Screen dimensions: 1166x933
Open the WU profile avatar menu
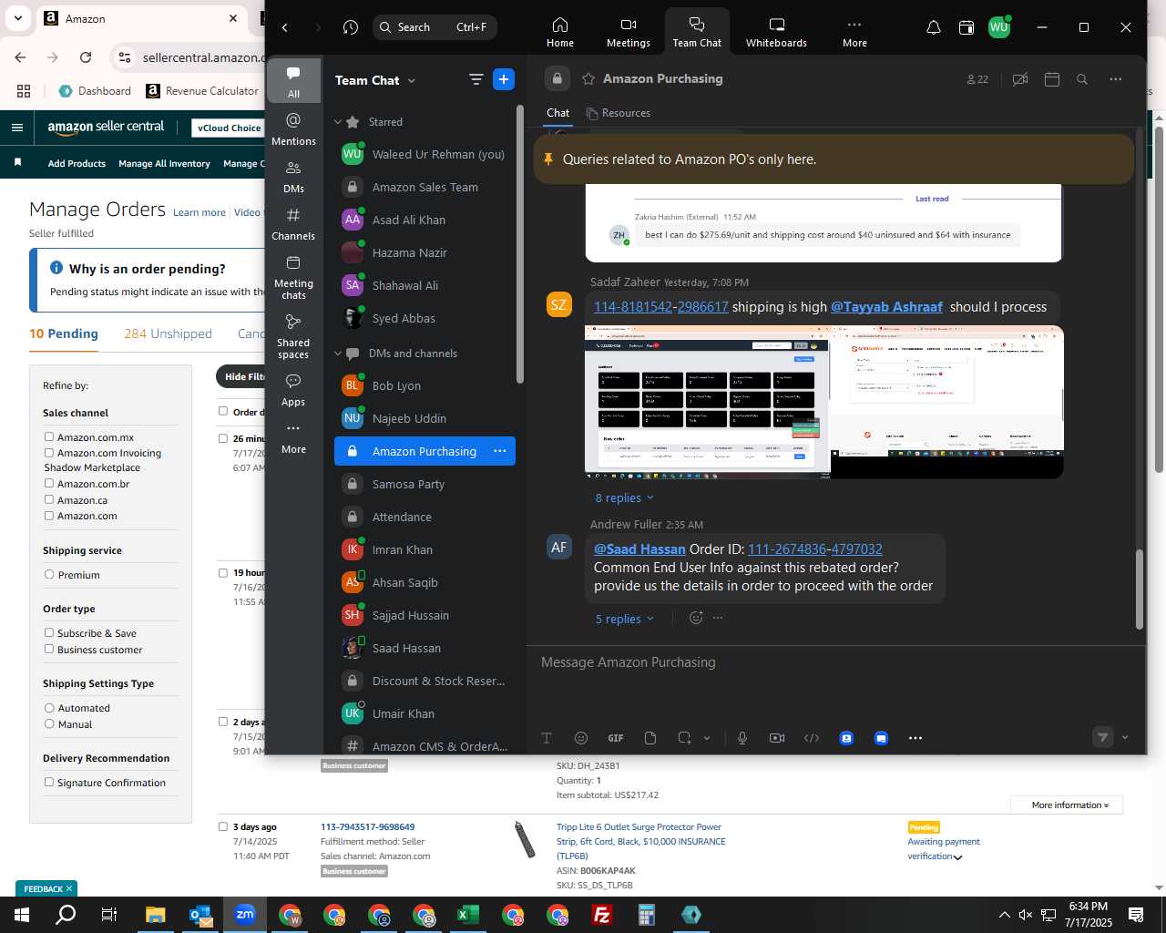click(999, 27)
